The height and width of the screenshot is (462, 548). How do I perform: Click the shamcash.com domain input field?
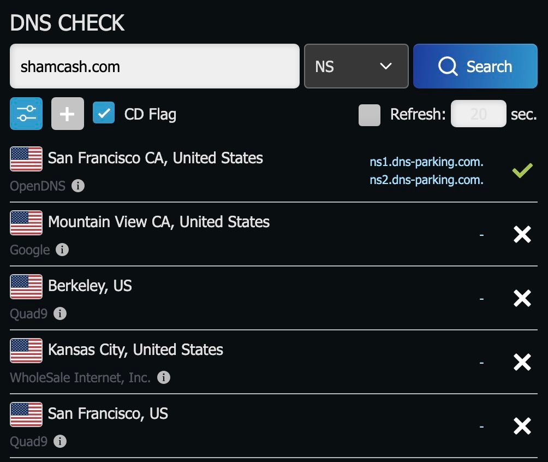[154, 66]
